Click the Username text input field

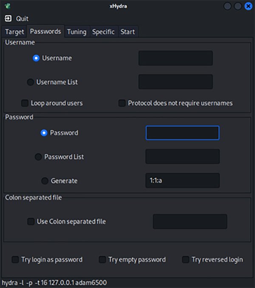coord(175,58)
